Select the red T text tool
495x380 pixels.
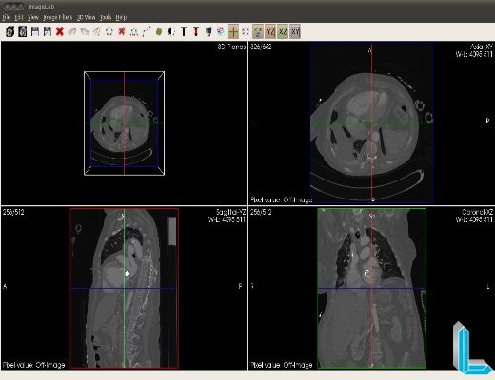pos(196,31)
